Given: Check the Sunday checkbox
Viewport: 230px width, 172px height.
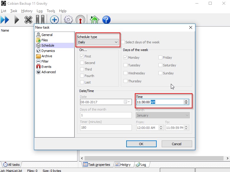Looking at the screenshot, I should (160, 73).
